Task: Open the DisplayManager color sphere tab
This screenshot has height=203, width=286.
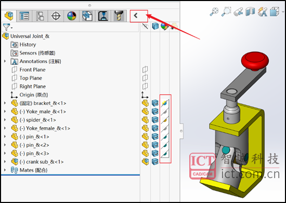Action: [x=72, y=16]
